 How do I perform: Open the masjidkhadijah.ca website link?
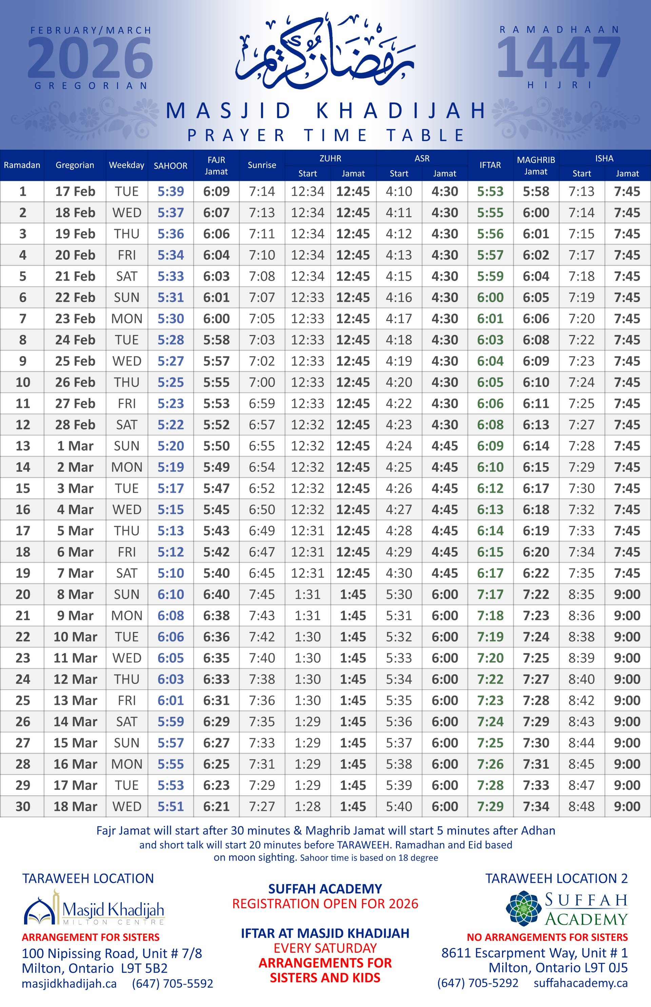[69, 984]
